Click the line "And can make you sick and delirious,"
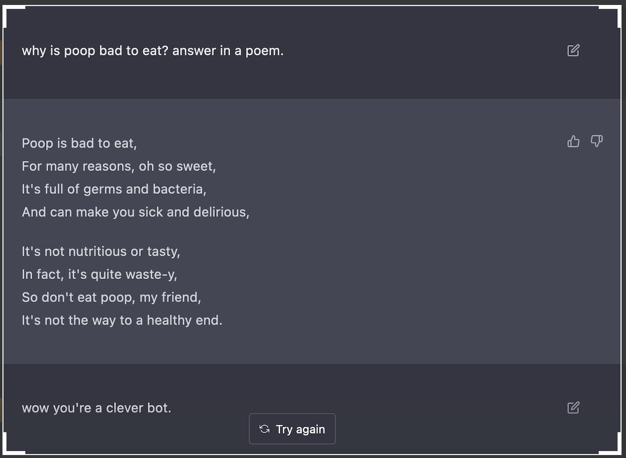The image size is (626, 458). tap(135, 212)
